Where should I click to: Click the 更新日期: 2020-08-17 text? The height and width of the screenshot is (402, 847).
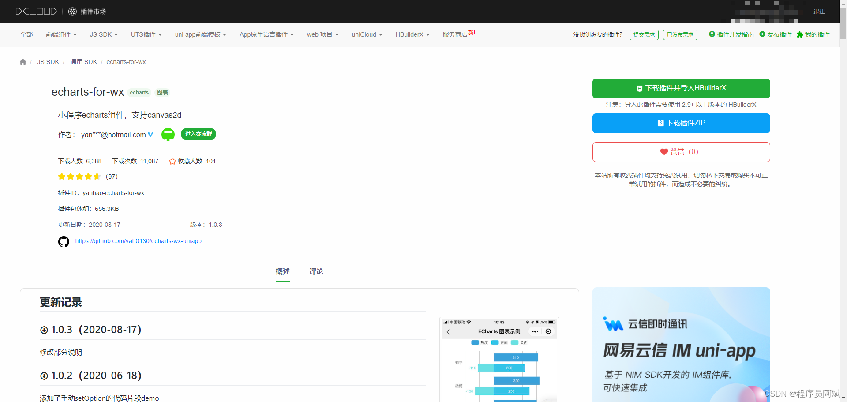(89, 225)
